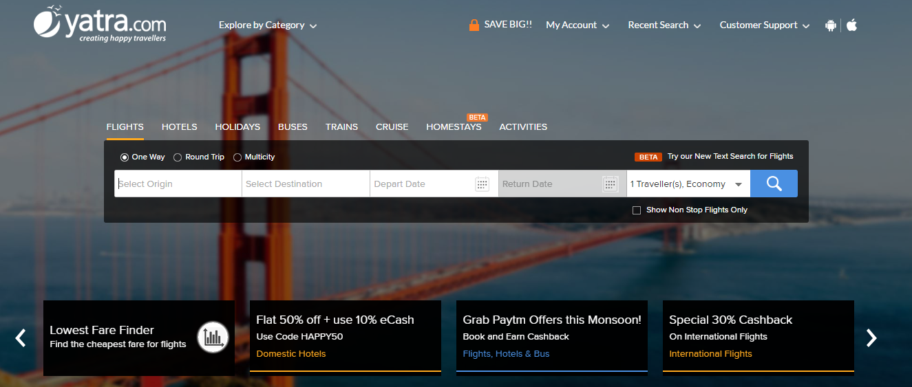Open the Depart Date calendar icon
Screen dimensions: 912x387
click(x=482, y=184)
